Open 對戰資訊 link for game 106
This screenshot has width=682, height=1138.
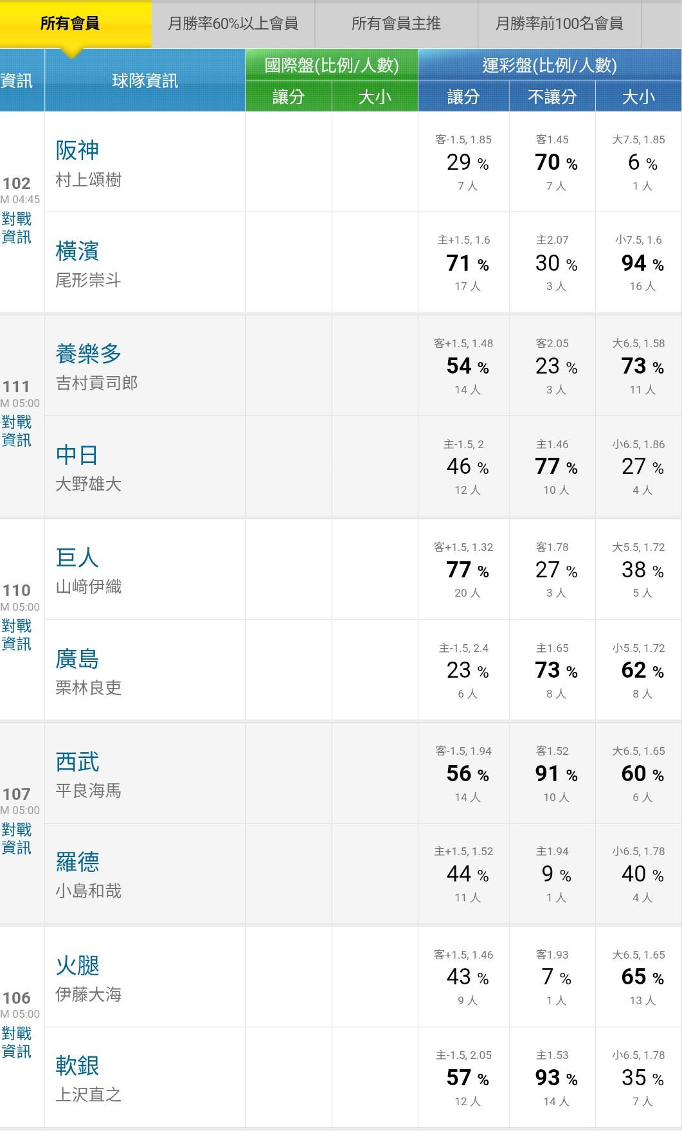point(16,1042)
